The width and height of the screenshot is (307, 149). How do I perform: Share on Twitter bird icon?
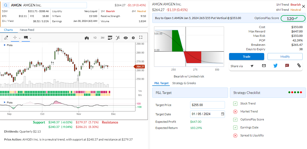(x=276, y=66)
